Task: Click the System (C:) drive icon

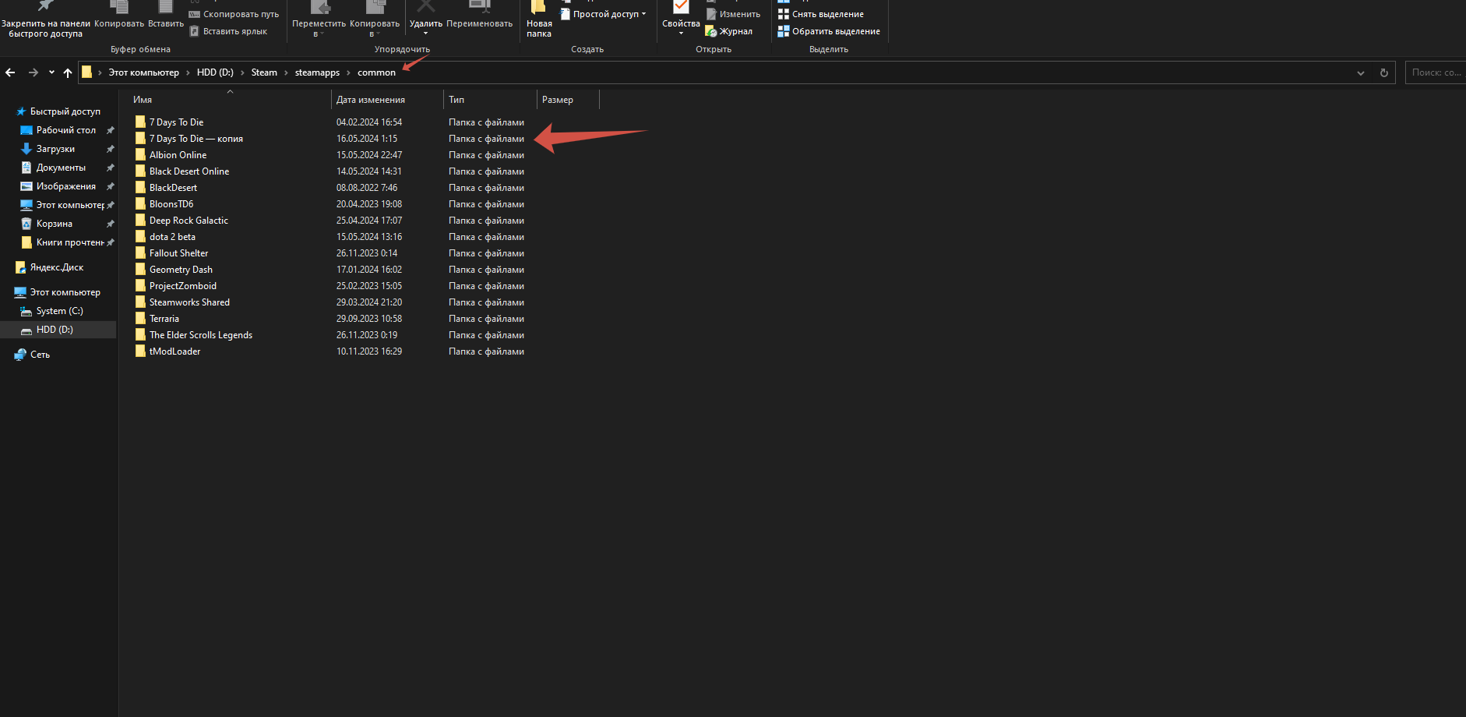Action: 26,311
